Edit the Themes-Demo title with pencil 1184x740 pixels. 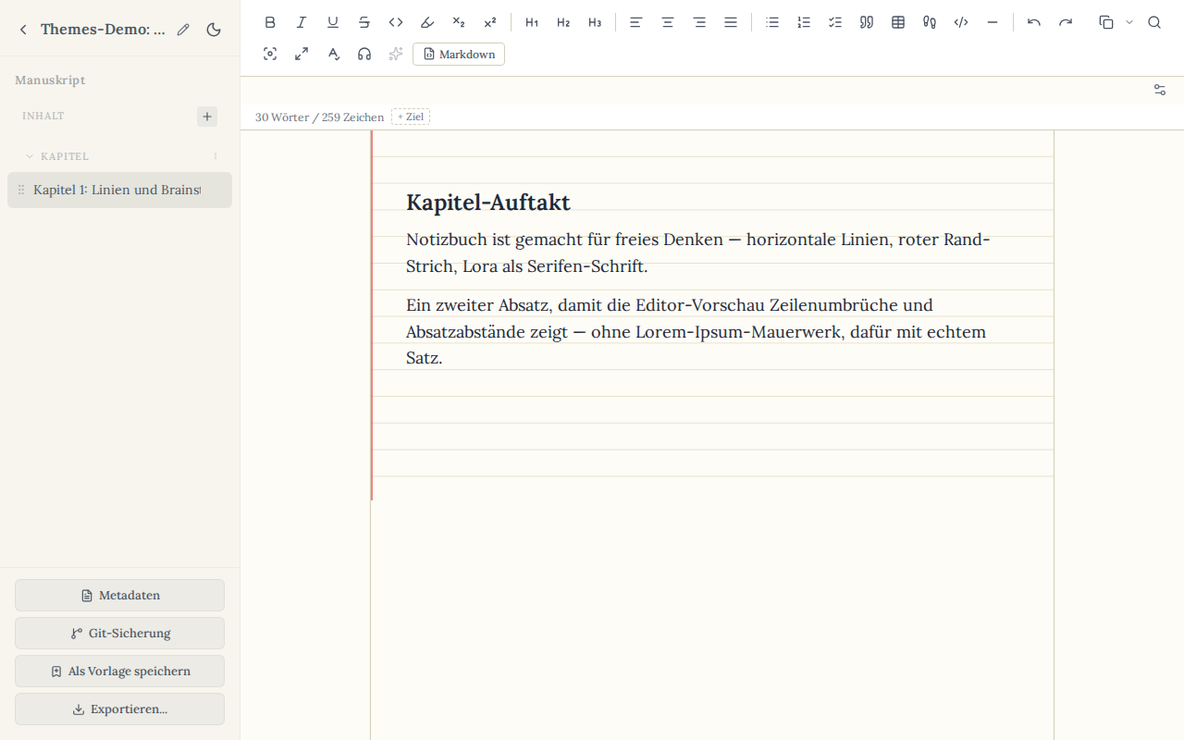point(183,30)
